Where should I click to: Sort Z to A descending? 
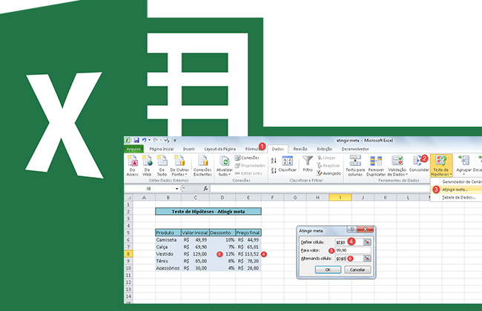[274, 170]
